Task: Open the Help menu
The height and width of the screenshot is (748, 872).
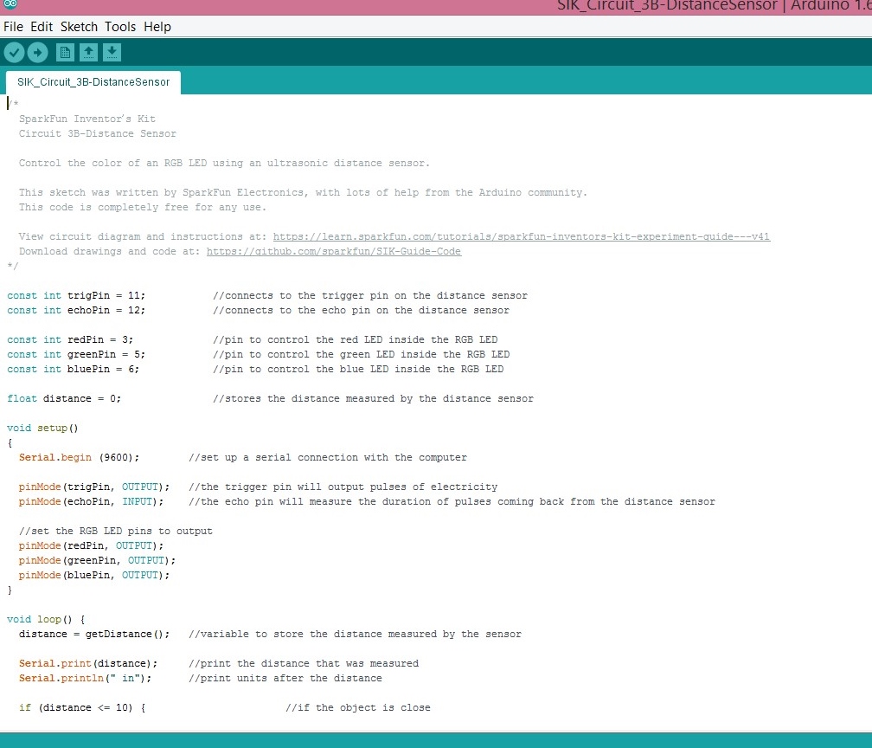Action: [x=157, y=27]
